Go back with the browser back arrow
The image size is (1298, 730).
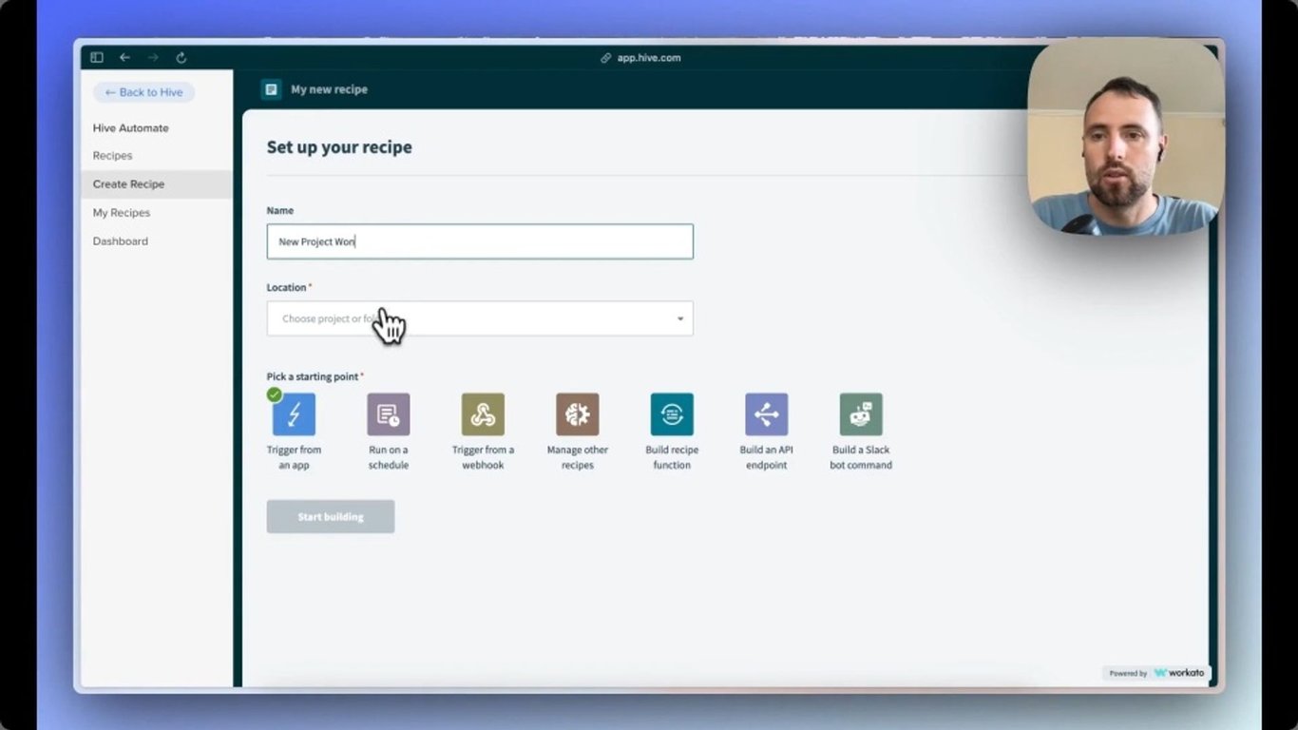[x=124, y=58]
